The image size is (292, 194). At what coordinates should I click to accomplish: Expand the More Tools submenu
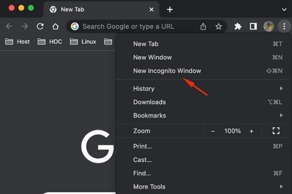[x=203, y=187]
